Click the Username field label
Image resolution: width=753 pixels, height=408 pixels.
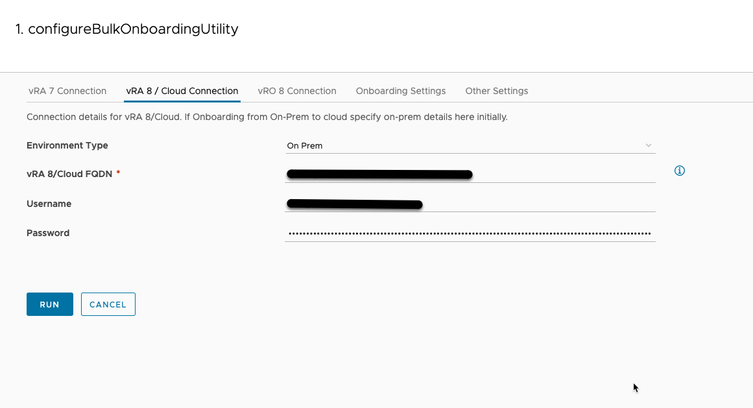49,204
